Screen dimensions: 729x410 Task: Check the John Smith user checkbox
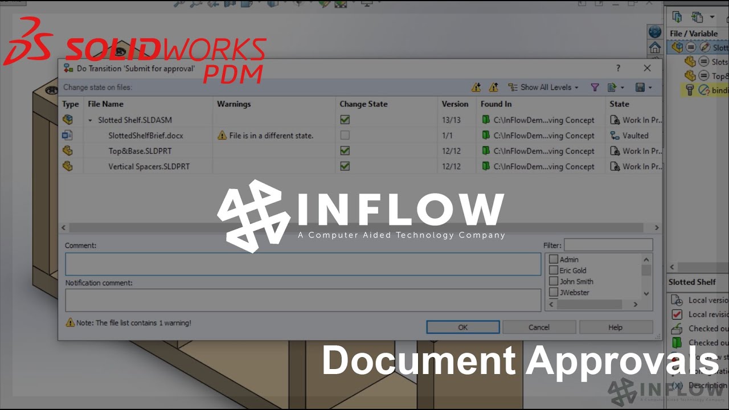click(553, 281)
